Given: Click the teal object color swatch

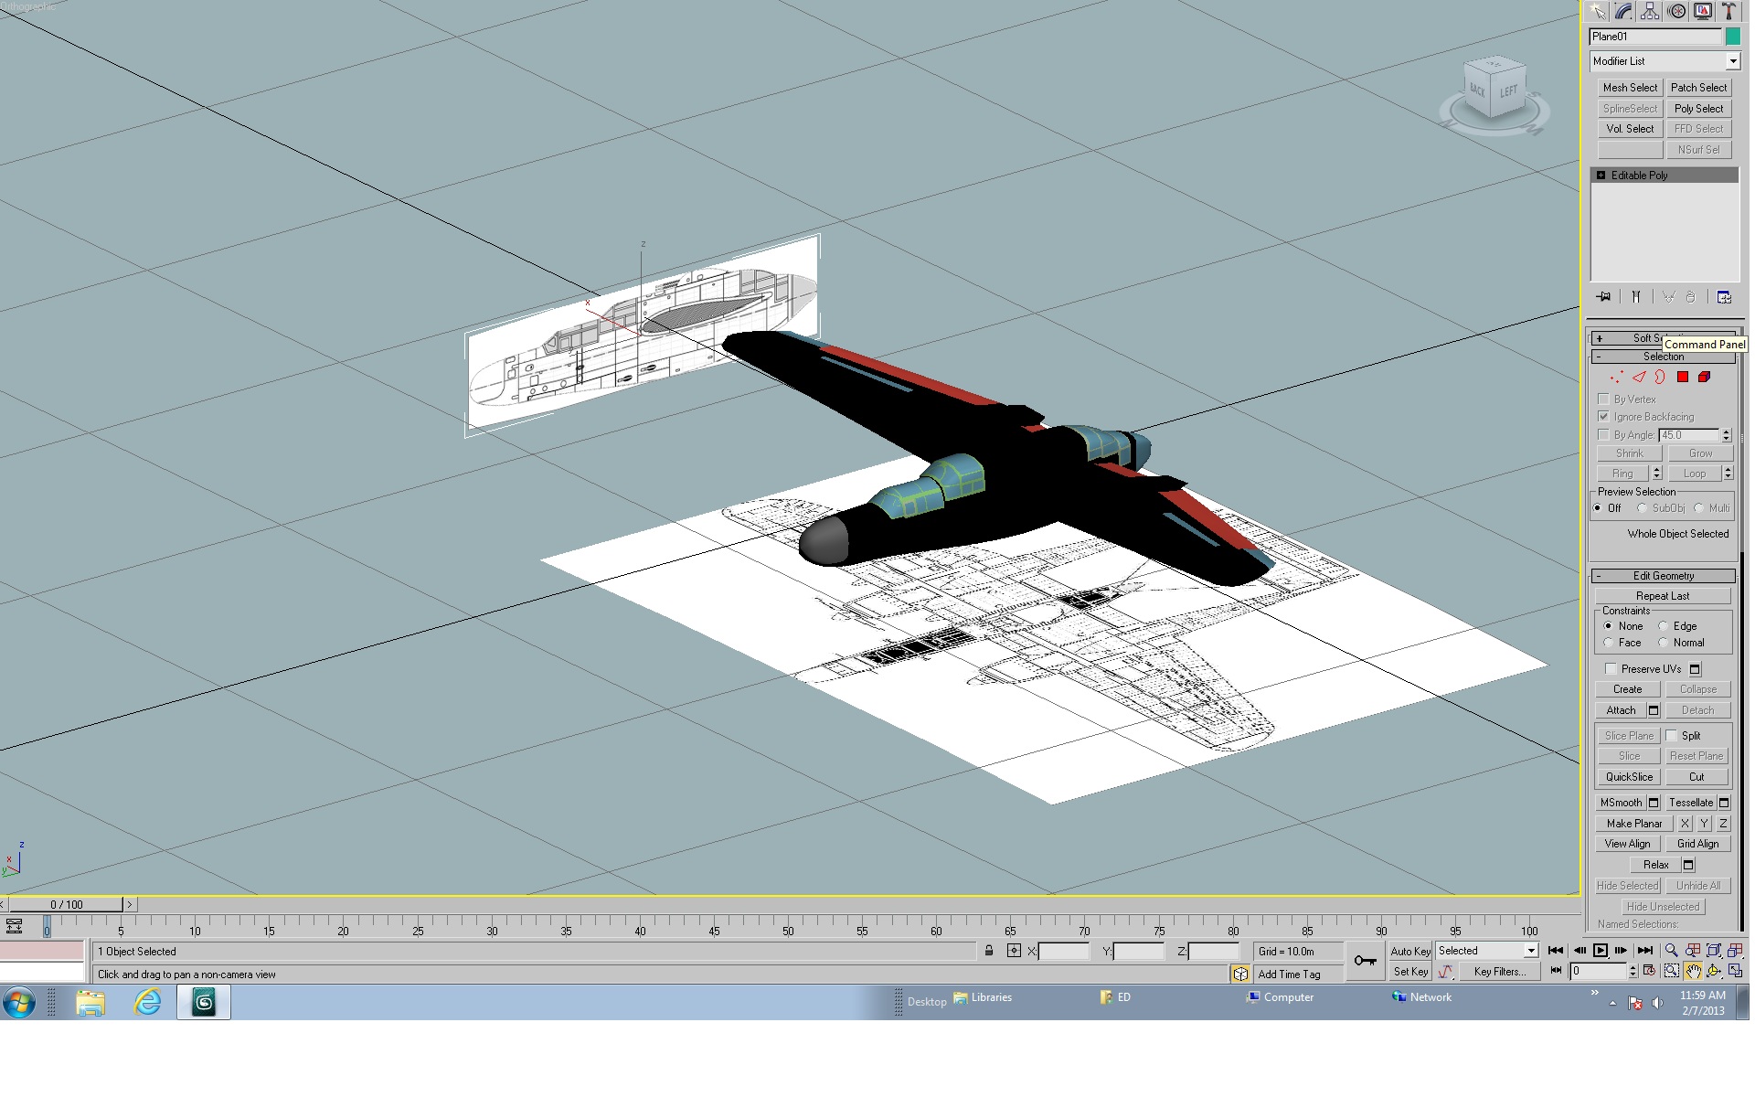Looking at the screenshot, I should pos(1732,37).
